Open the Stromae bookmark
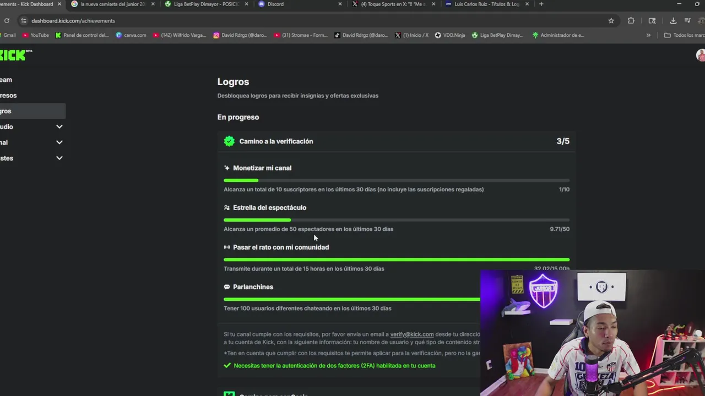Screen dimensions: 705x396 (x=300, y=35)
